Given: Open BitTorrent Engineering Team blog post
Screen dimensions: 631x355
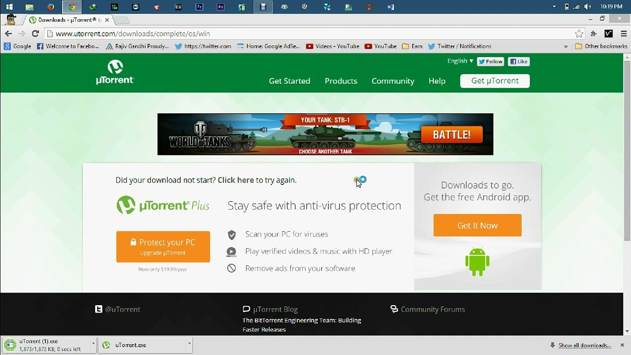Looking at the screenshot, I should 302,325.
